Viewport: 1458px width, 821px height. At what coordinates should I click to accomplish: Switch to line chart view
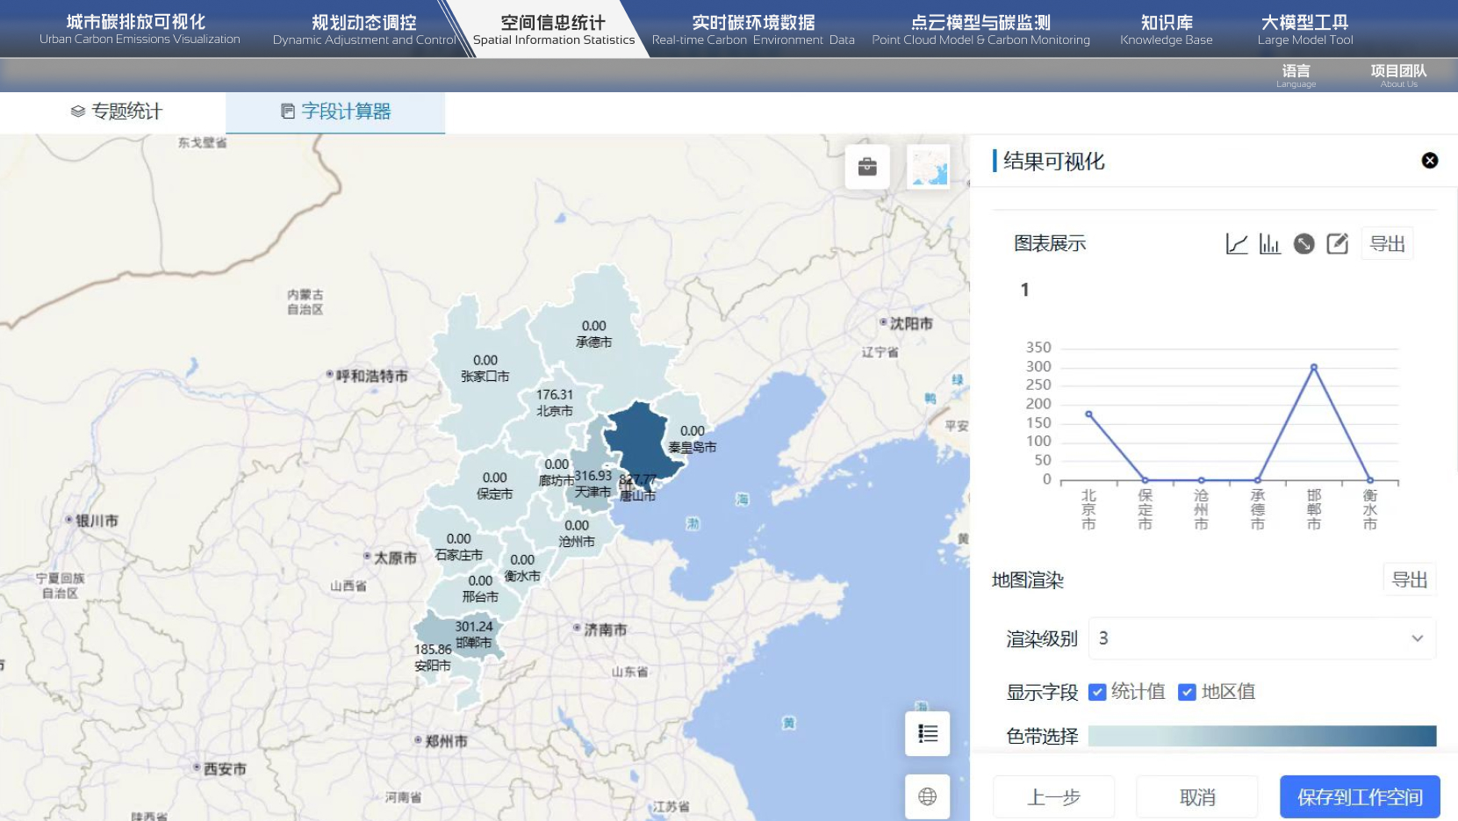[x=1236, y=244]
